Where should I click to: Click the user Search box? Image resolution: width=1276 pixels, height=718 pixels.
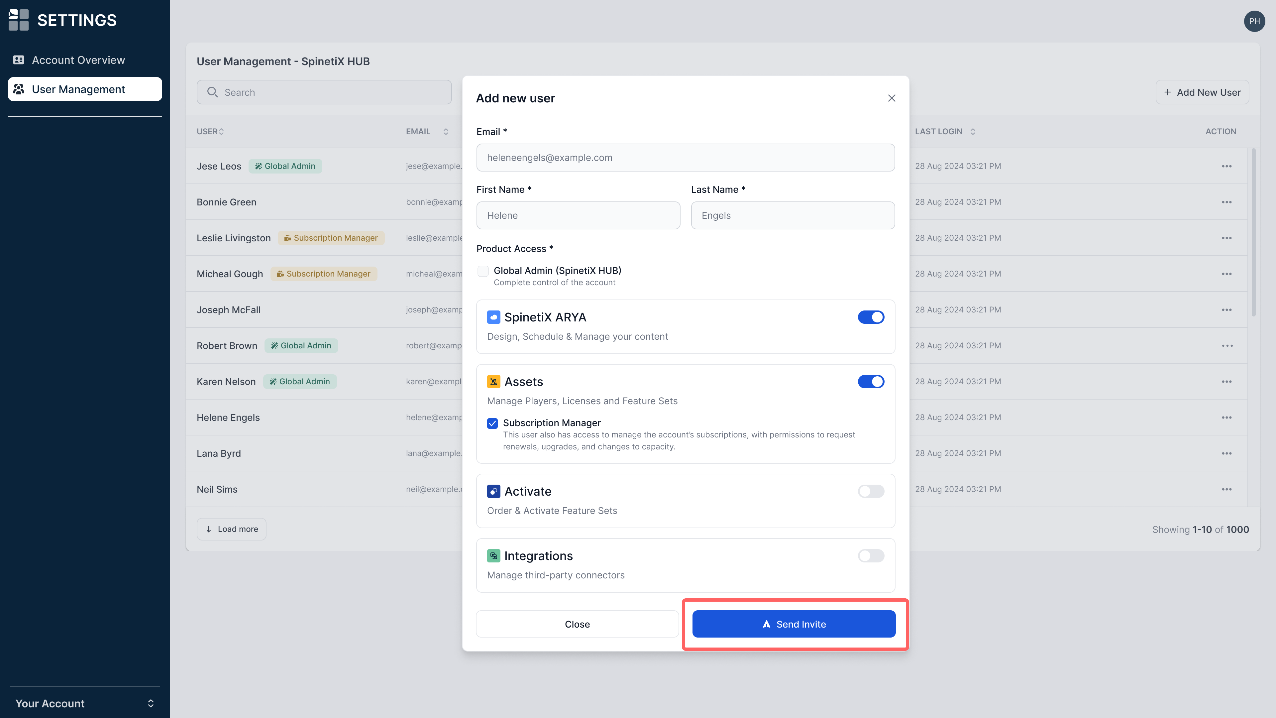[324, 92]
